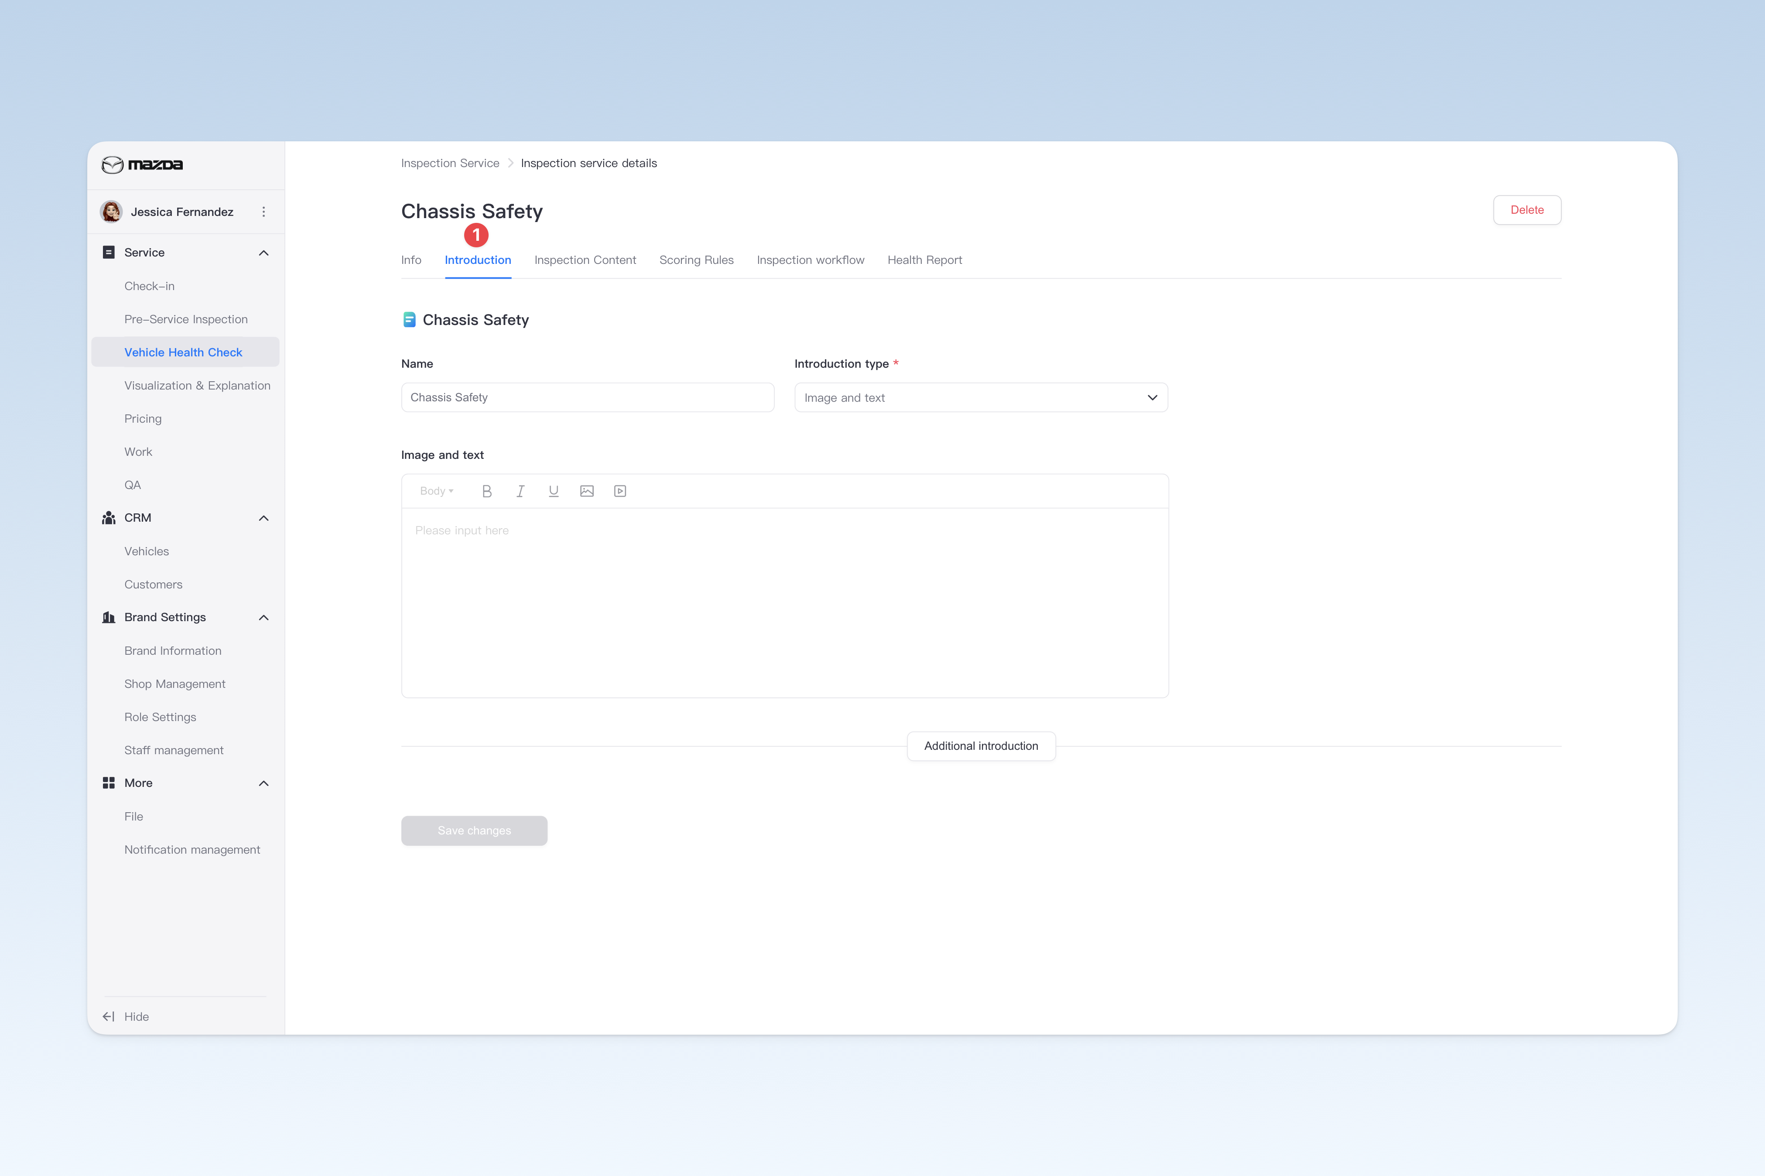Click the Service section icon

(x=109, y=253)
